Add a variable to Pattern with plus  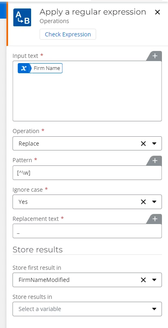[x=155, y=161]
